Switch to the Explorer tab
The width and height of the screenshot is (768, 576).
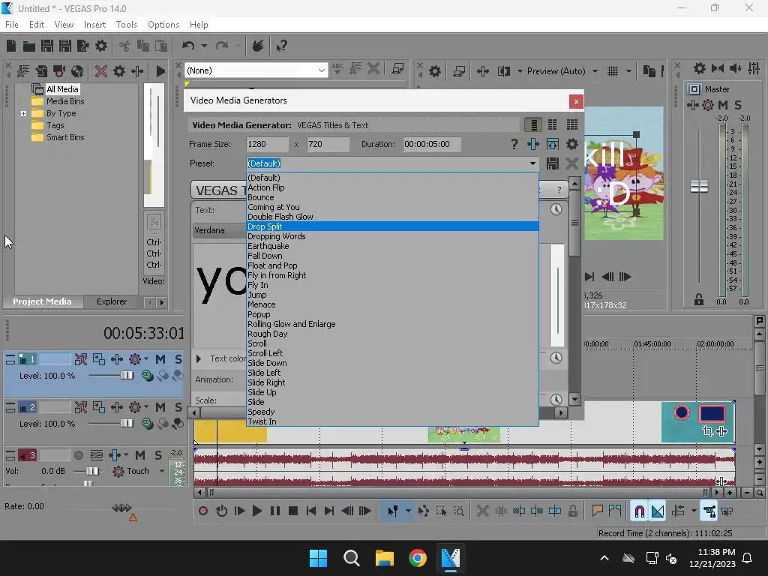pyautogui.click(x=112, y=301)
